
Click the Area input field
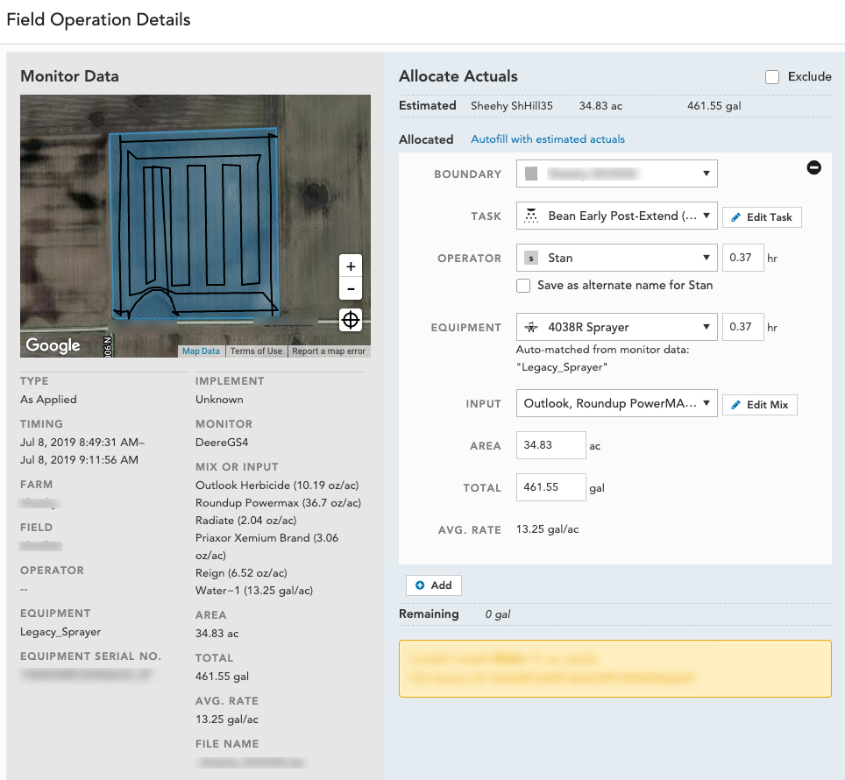550,445
